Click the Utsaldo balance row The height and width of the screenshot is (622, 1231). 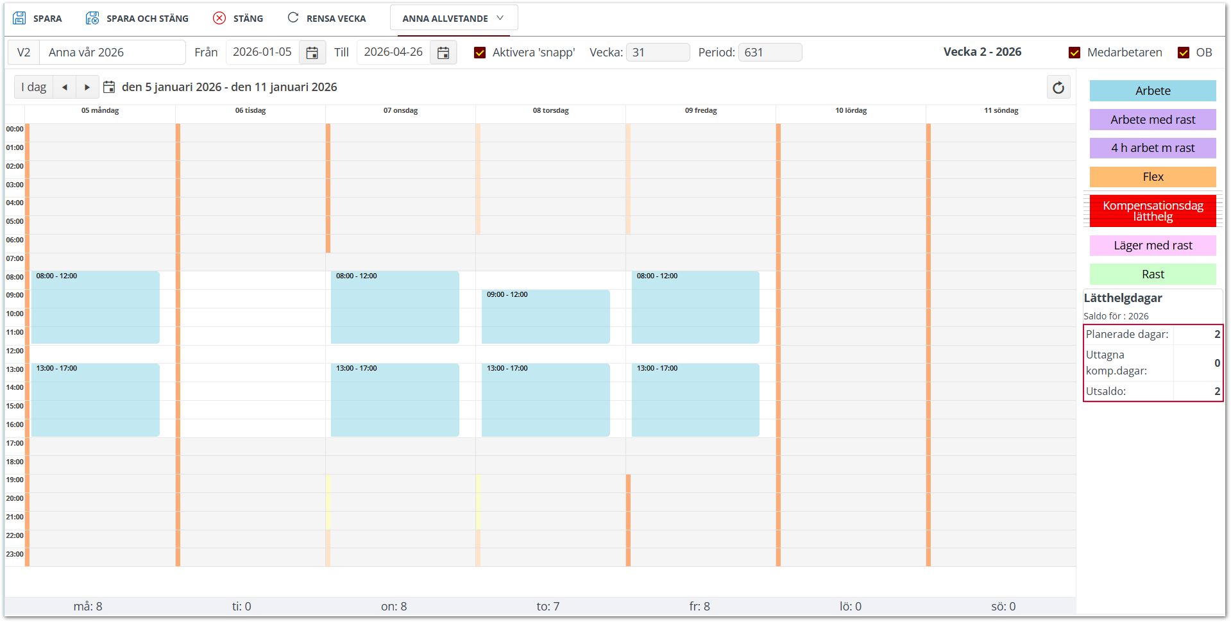tap(1153, 391)
